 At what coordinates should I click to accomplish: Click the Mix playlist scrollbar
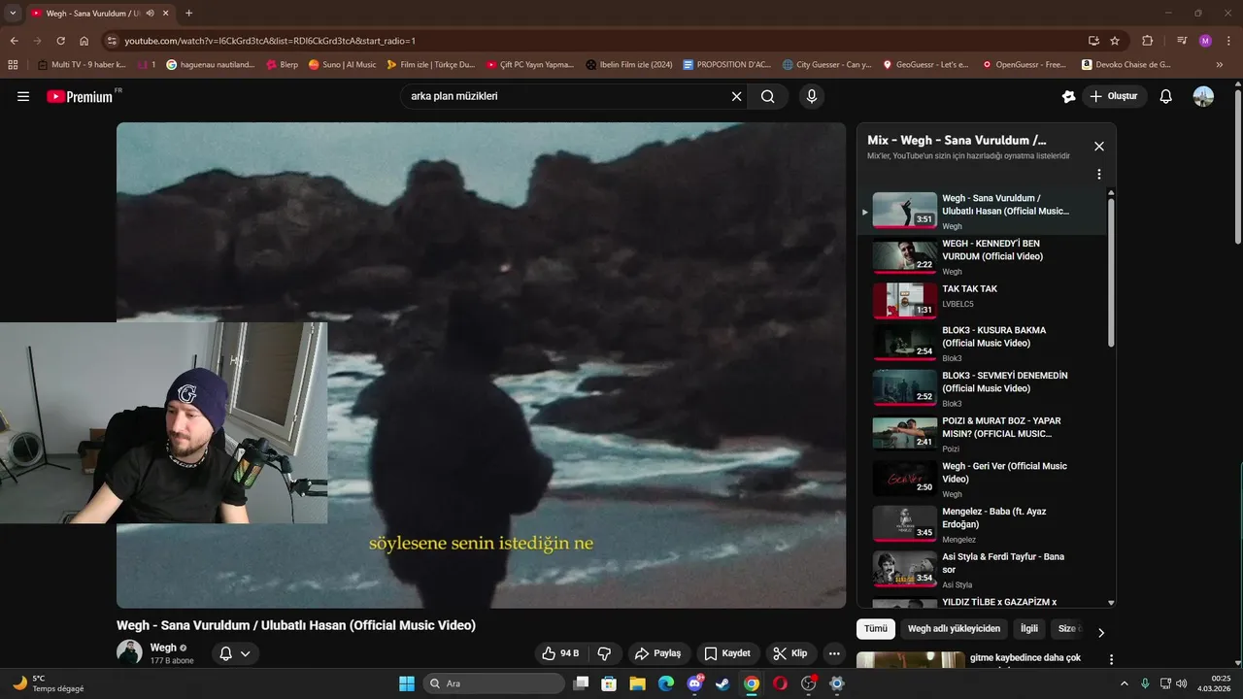[1111, 272]
